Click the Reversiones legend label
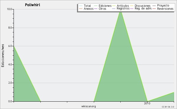Image resolution: width=177 pixels, height=109 pixels. click(165, 9)
